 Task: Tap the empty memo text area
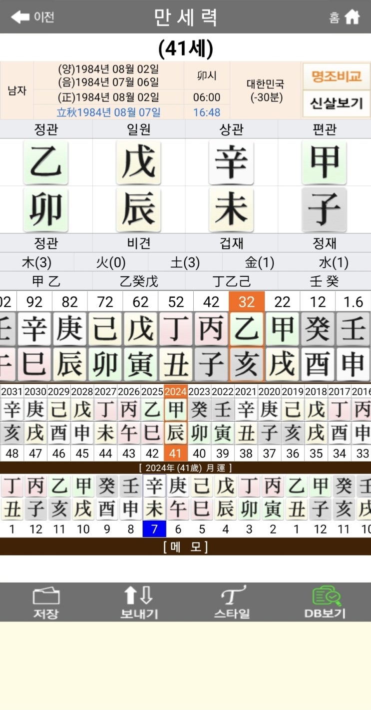tap(185, 569)
